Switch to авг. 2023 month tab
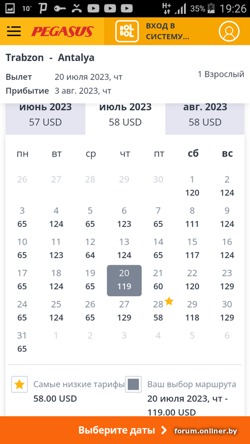 [205, 115]
